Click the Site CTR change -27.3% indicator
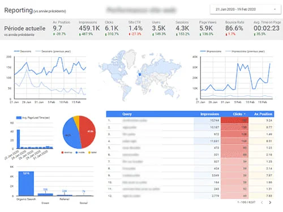 tap(135, 34)
